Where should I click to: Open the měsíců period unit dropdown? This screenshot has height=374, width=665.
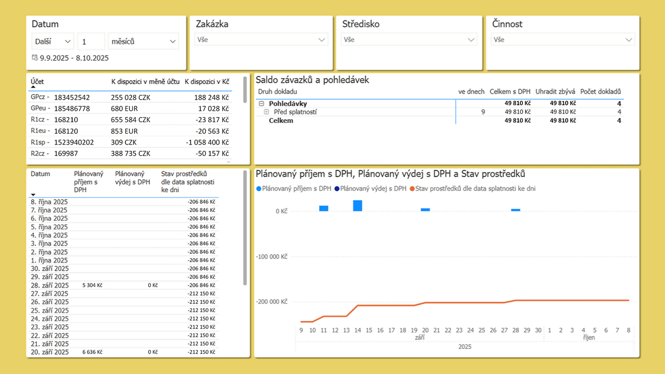[143, 41]
